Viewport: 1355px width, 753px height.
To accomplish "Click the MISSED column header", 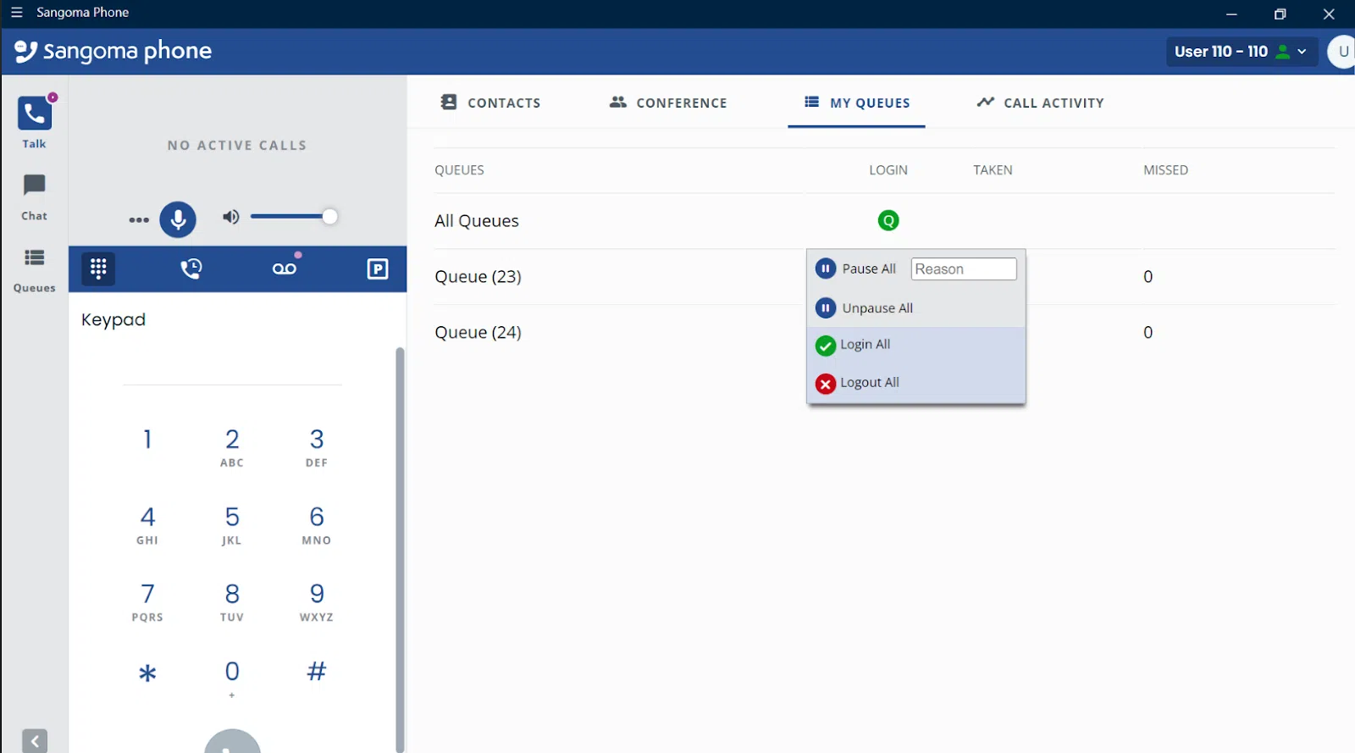I will coord(1166,170).
